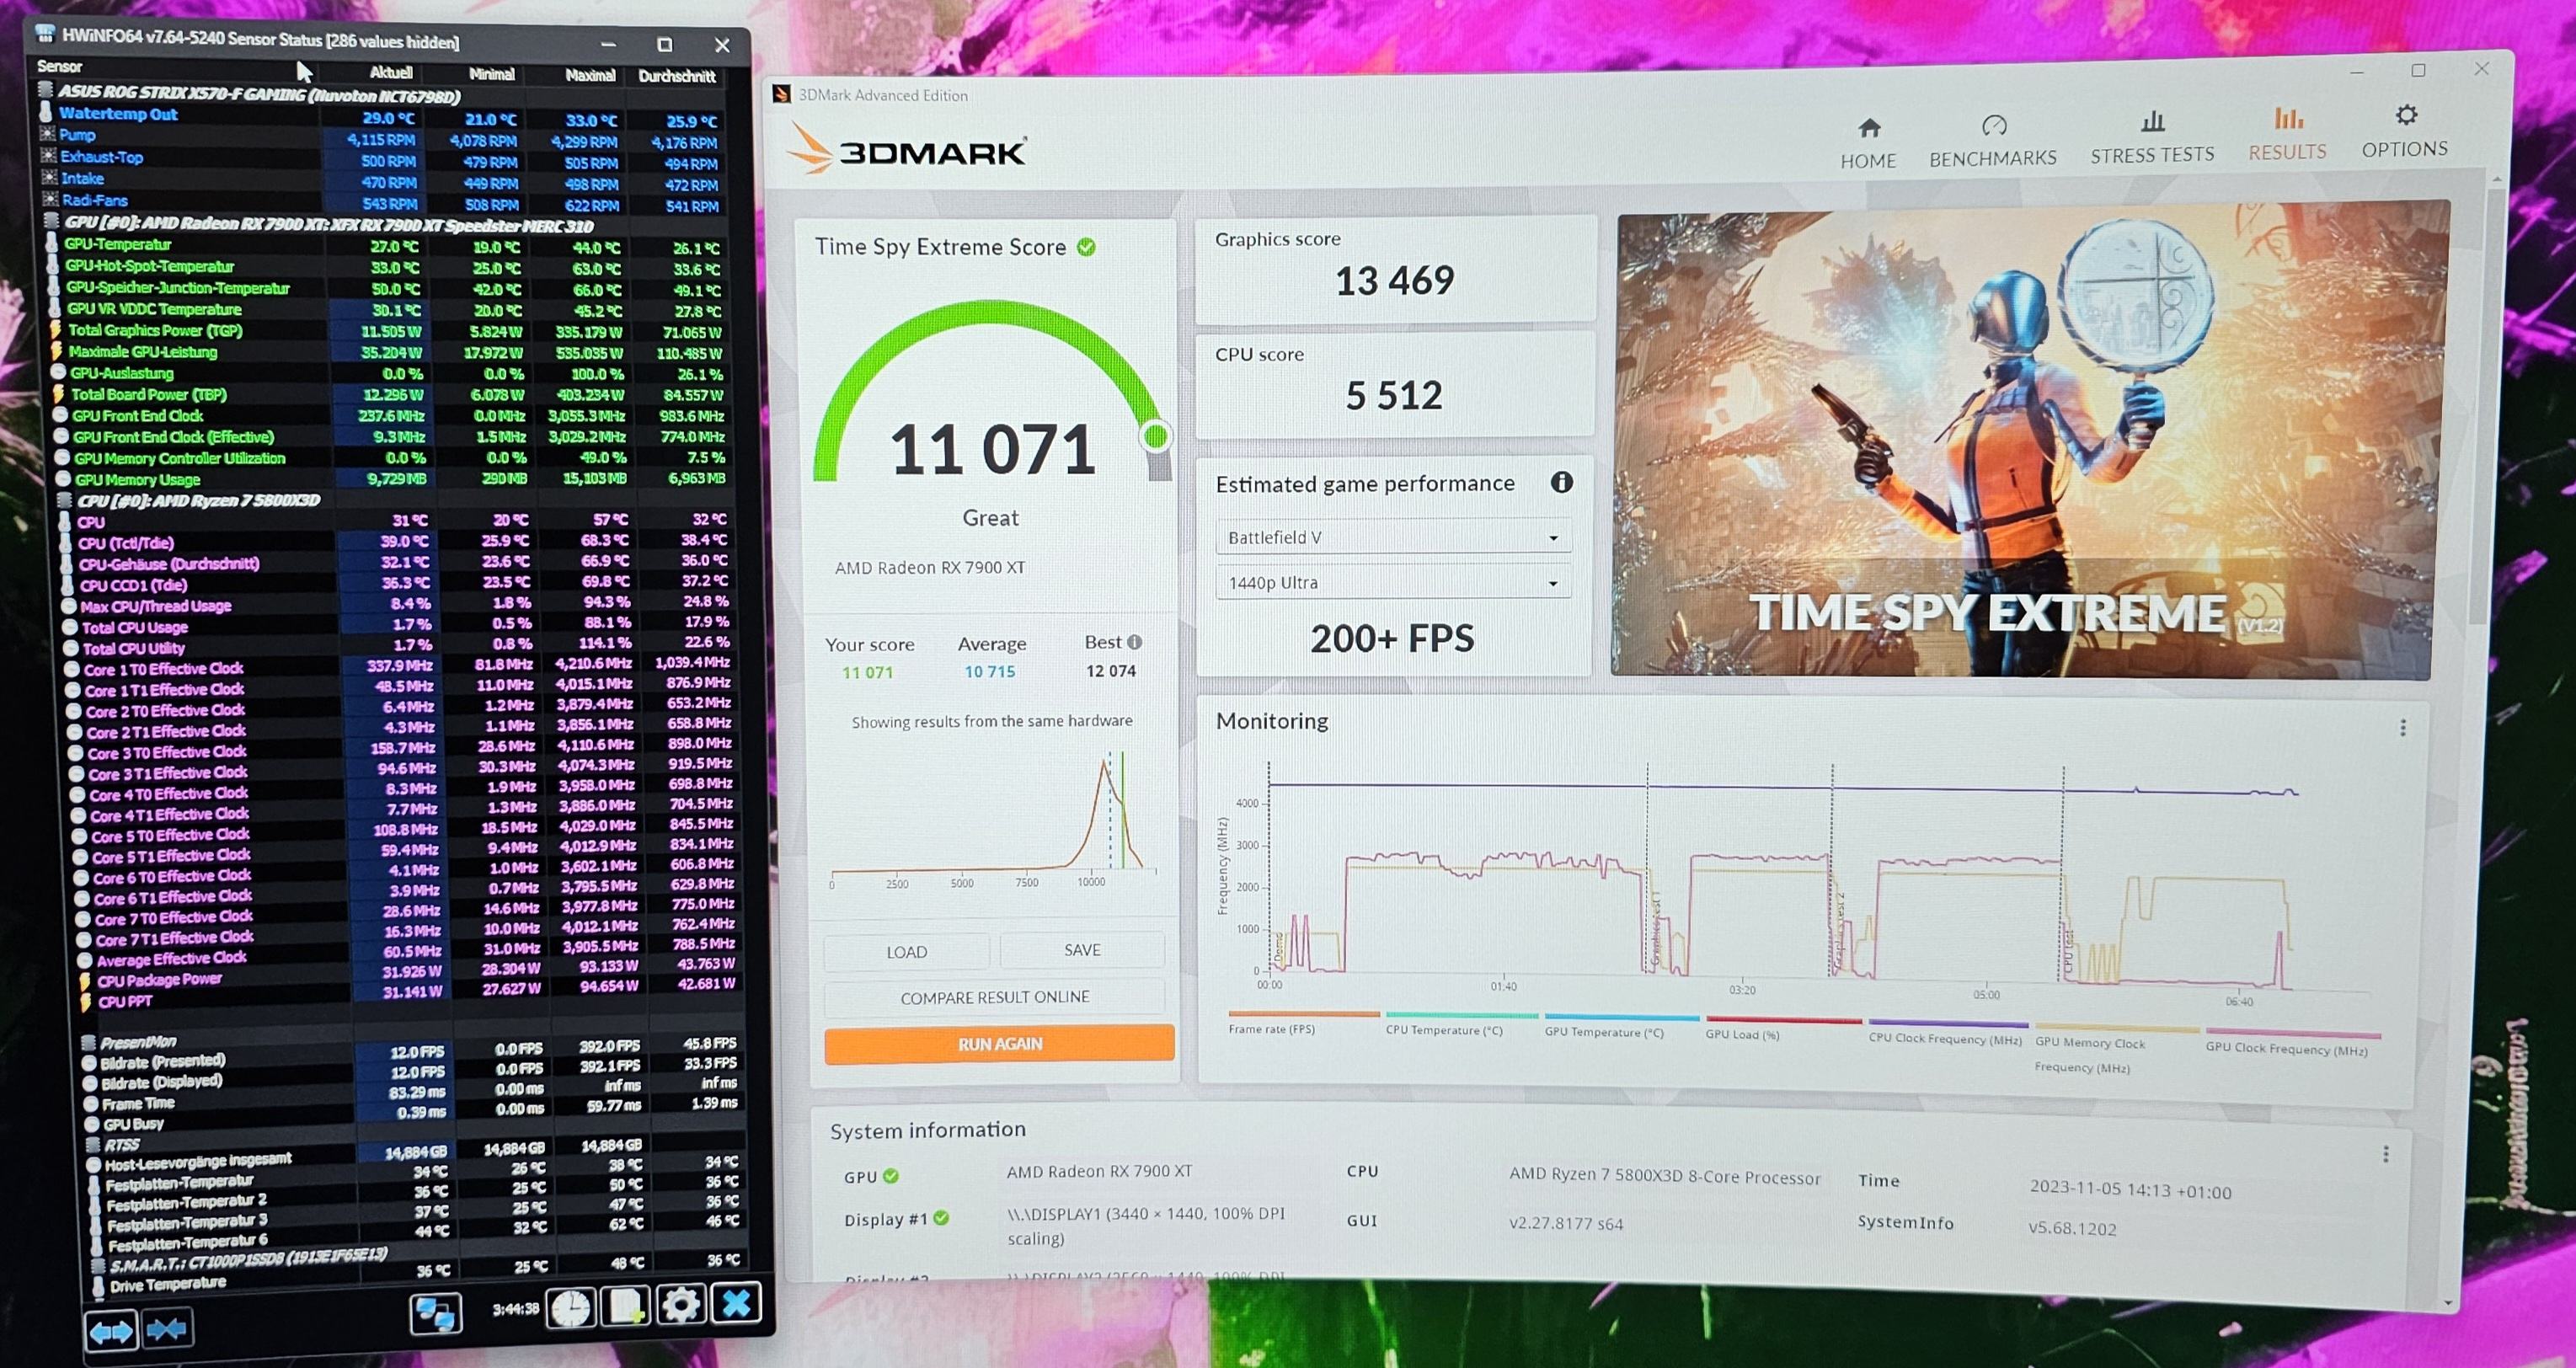Select the GPU-Hot-Spot-Temperatur row
This screenshot has height=1368, width=2576.
tap(385, 267)
